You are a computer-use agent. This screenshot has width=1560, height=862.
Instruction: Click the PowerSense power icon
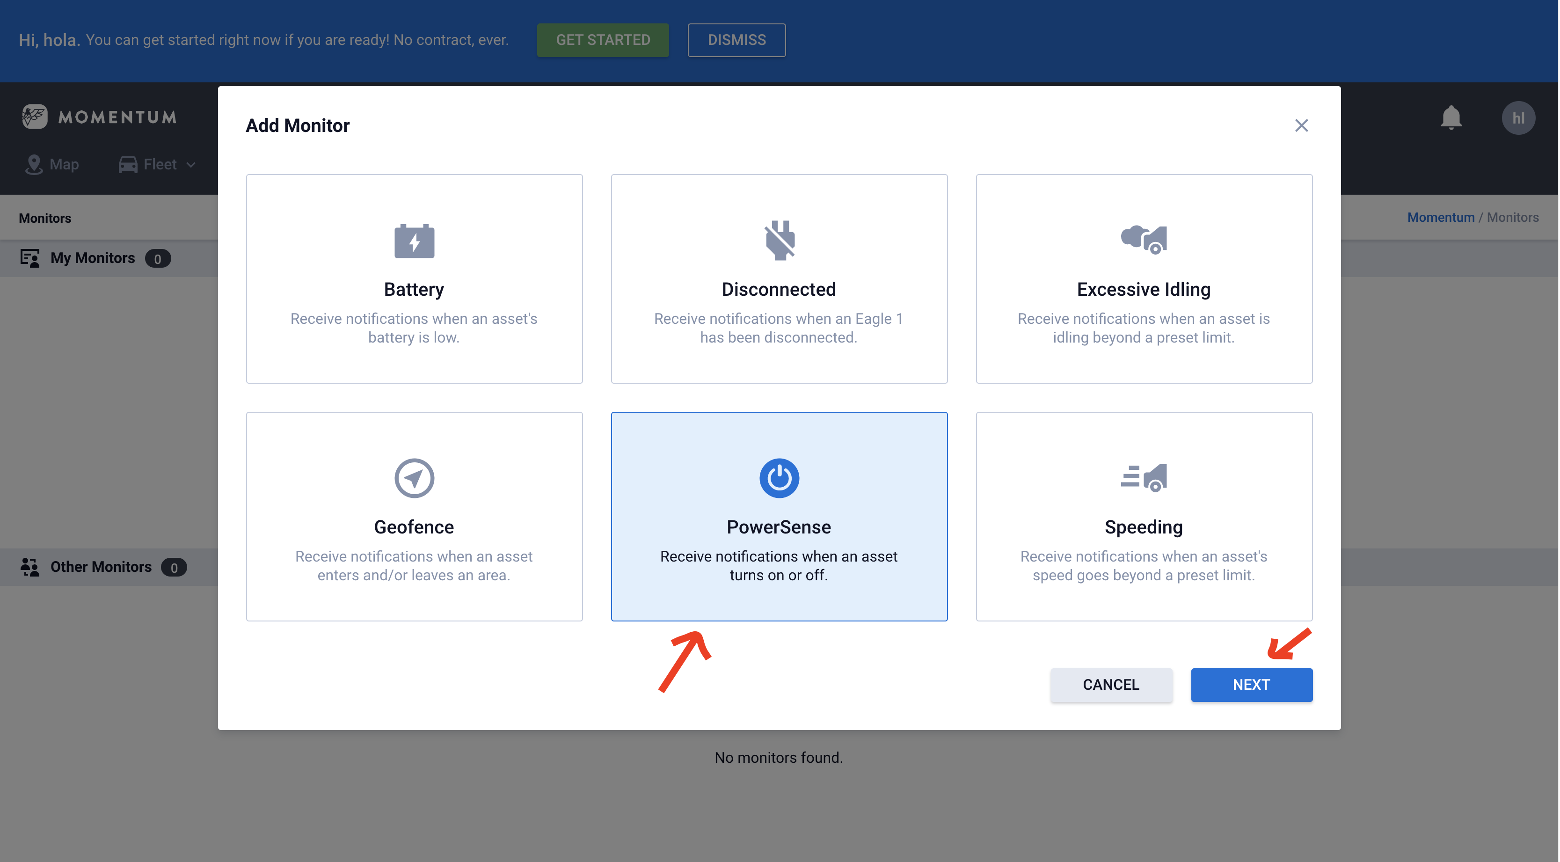click(x=779, y=478)
